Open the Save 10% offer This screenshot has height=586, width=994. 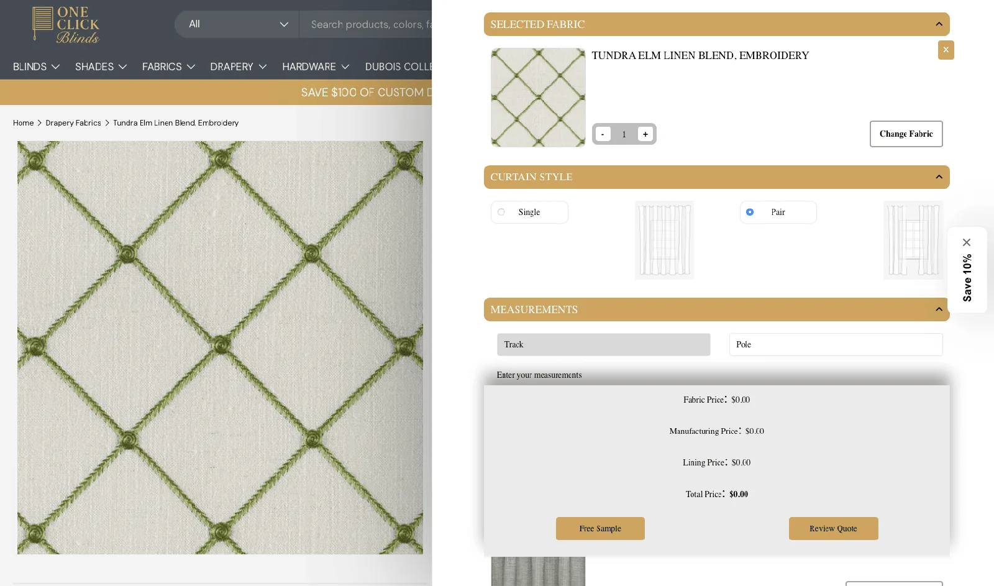pos(967,278)
